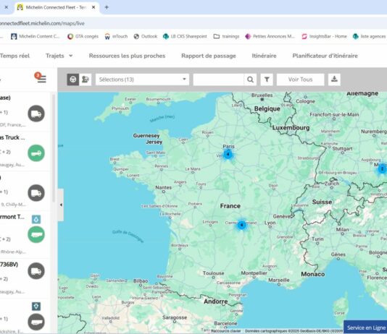Click the map search input field
This screenshot has width=387, height=334.
pos(219,80)
